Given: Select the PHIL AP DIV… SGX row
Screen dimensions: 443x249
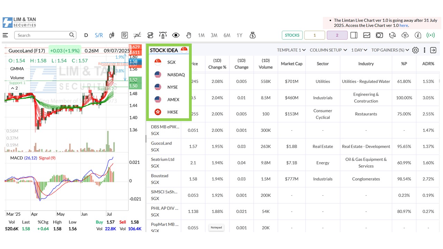Looking at the screenshot, I should coord(293,211).
